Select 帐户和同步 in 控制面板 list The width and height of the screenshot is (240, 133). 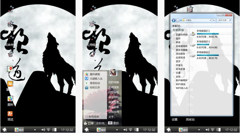[182, 80]
